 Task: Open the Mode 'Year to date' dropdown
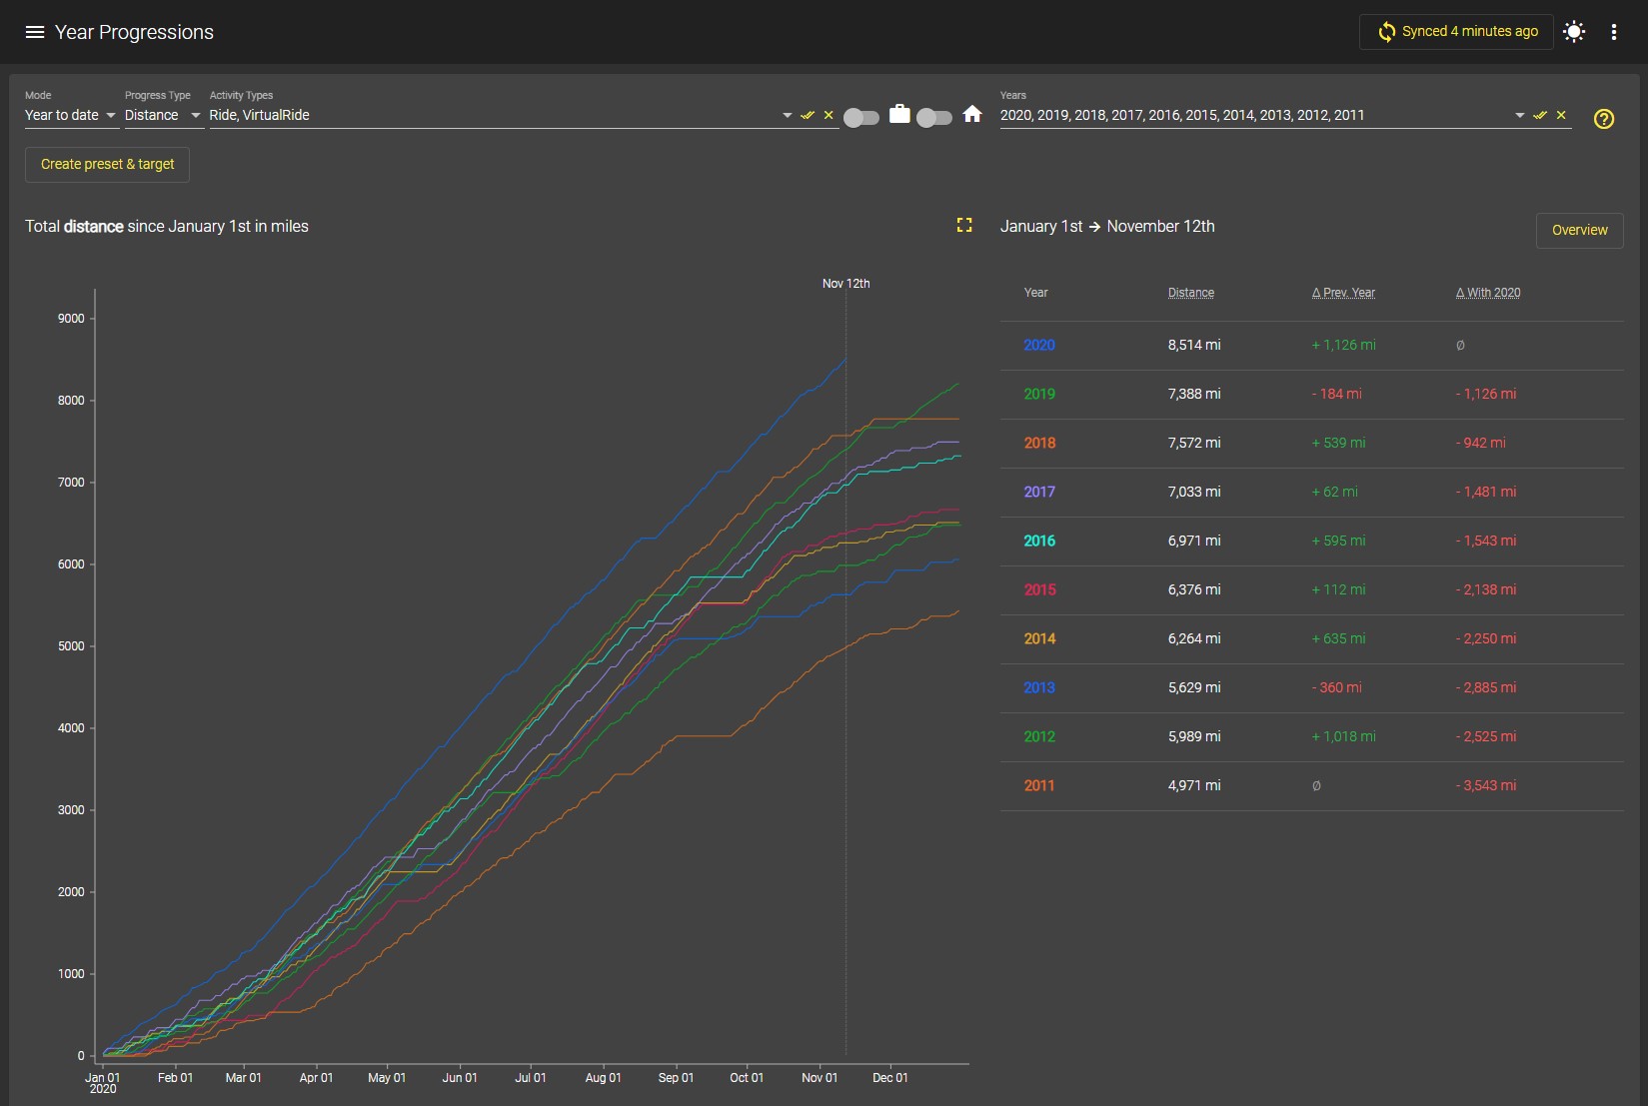click(70, 115)
